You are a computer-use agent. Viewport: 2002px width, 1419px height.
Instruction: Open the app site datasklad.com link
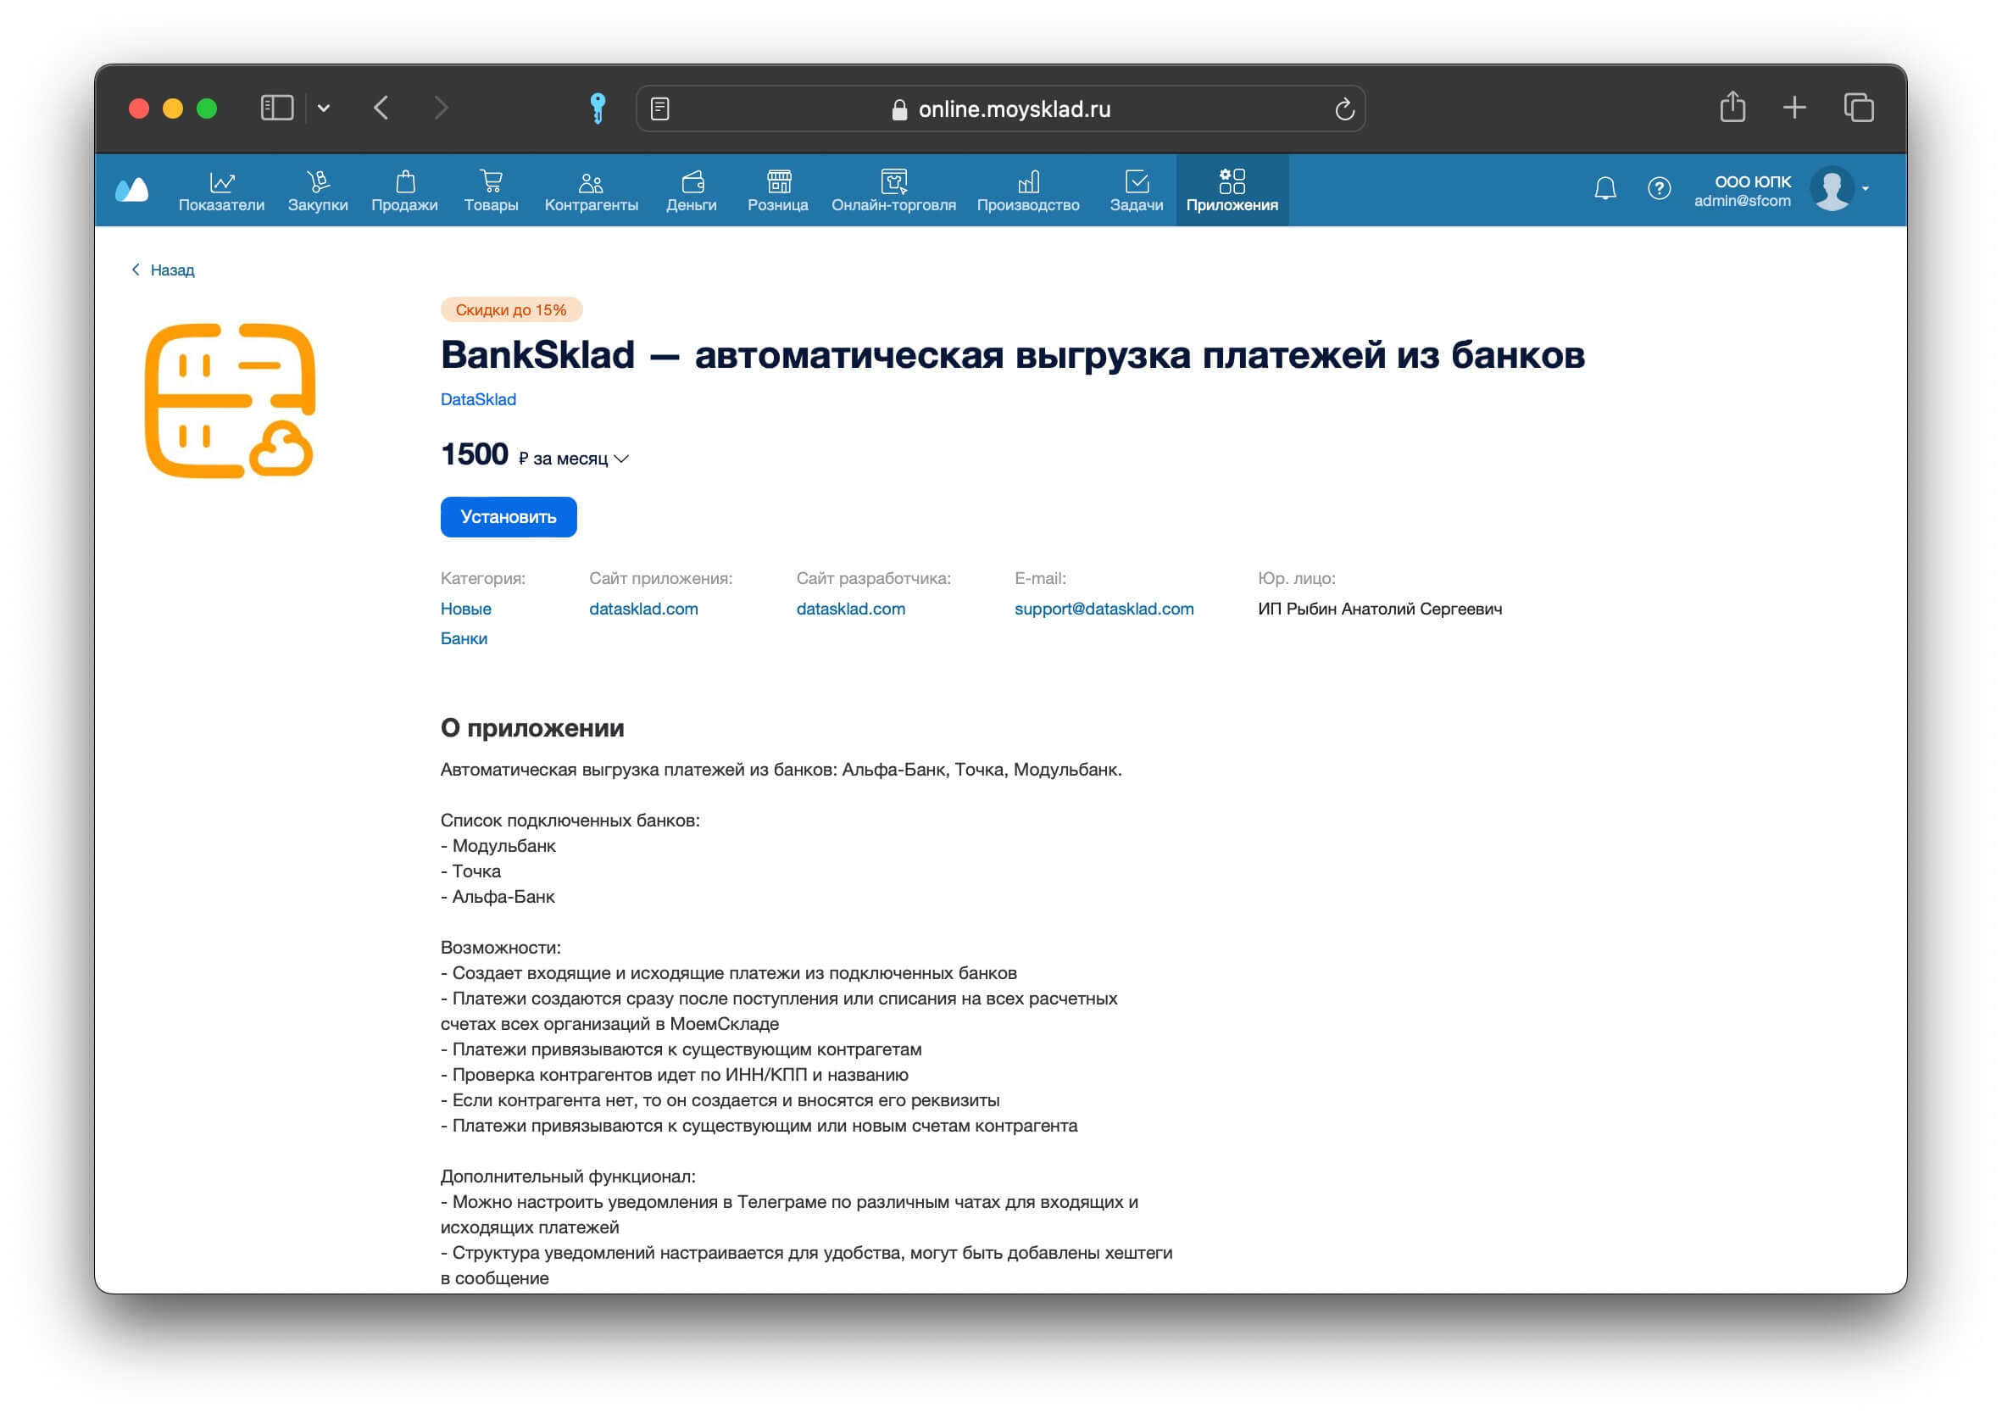pos(644,608)
